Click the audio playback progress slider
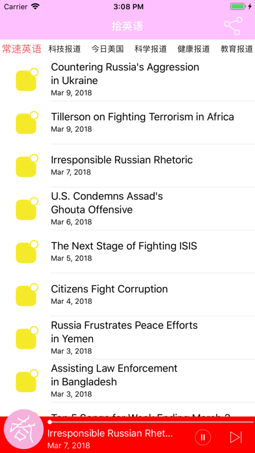255x453 pixels. point(151,422)
